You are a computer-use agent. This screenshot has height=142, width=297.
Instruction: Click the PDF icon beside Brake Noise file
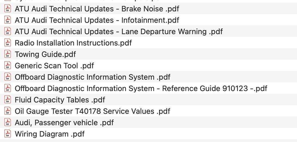click(8, 9)
